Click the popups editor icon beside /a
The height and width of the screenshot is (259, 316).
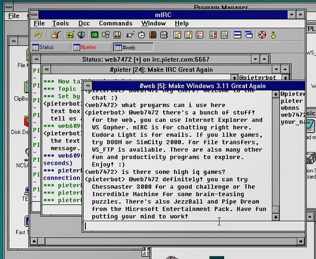pyautogui.click(x=106, y=35)
